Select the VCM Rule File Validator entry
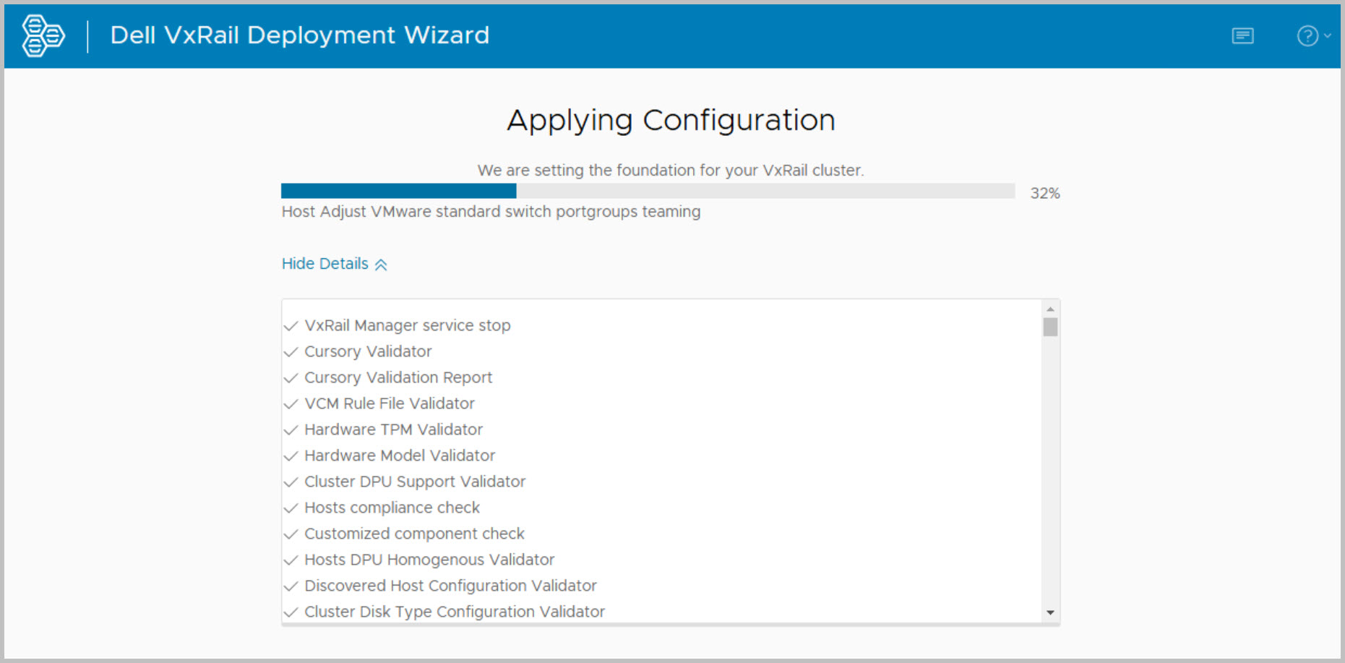 click(389, 403)
